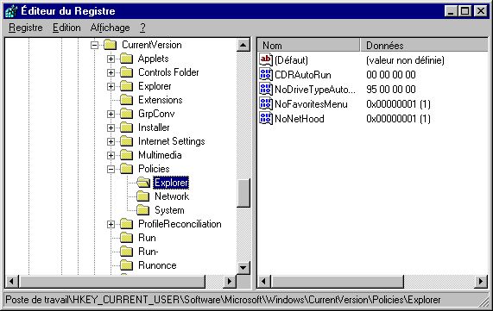Click the Applets folder icon
Screen dimensions: 493x311
click(127, 59)
